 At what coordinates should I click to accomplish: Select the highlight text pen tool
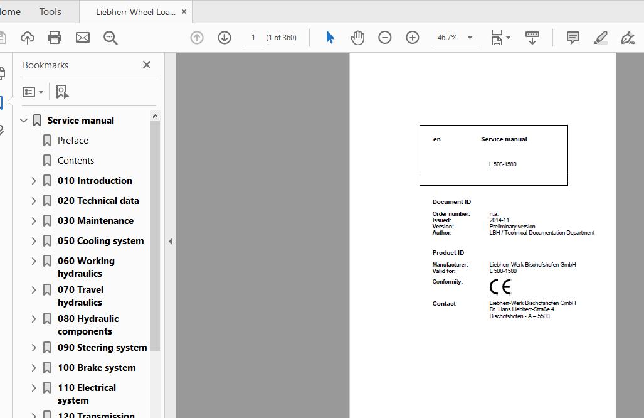[x=601, y=38]
